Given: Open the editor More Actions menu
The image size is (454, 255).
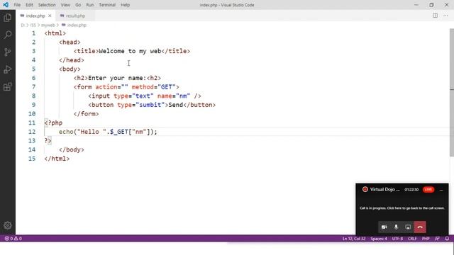Looking at the screenshot, I should tap(445, 16).
